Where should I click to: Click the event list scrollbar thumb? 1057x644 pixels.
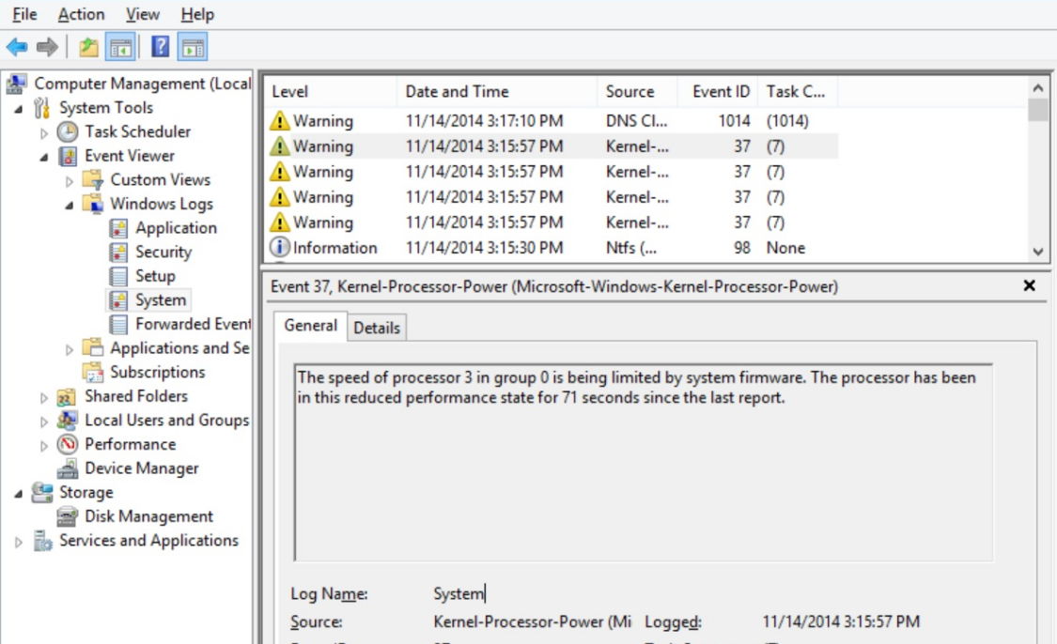(1038, 110)
